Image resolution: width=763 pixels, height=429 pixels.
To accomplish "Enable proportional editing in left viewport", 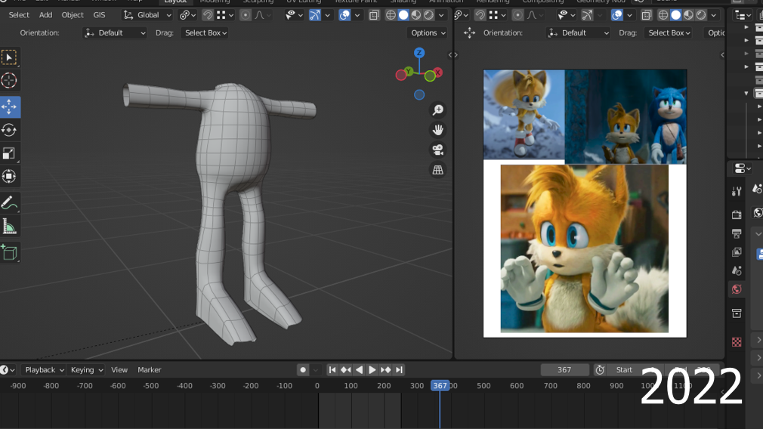I will pos(246,15).
